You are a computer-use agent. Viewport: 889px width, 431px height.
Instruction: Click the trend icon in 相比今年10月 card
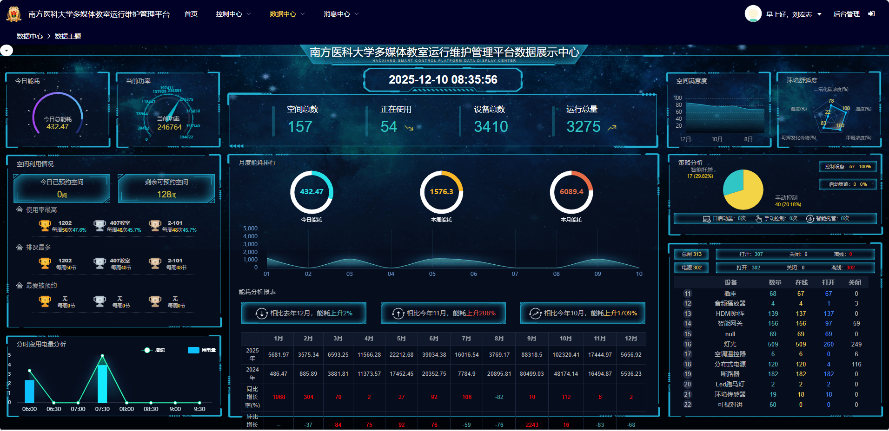click(x=535, y=313)
